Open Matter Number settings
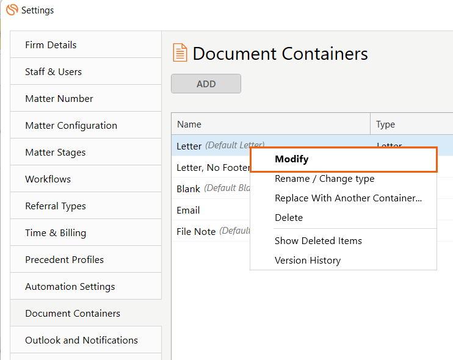Viewport: 453px width, 360px height. tap(59, 99)
